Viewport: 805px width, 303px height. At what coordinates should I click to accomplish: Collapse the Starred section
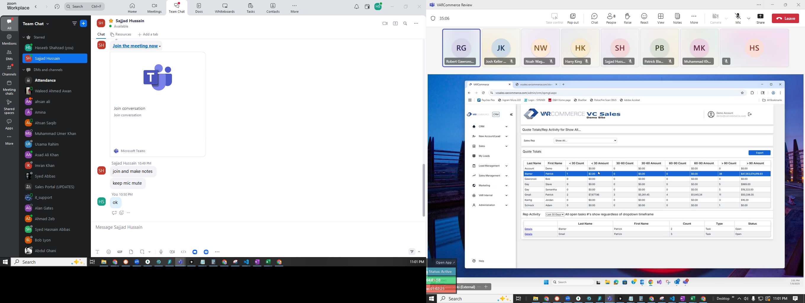click(24, 38)
